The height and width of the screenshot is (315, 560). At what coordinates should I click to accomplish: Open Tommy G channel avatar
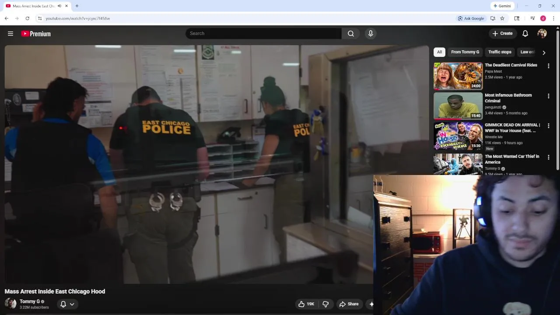click(10, 303)
